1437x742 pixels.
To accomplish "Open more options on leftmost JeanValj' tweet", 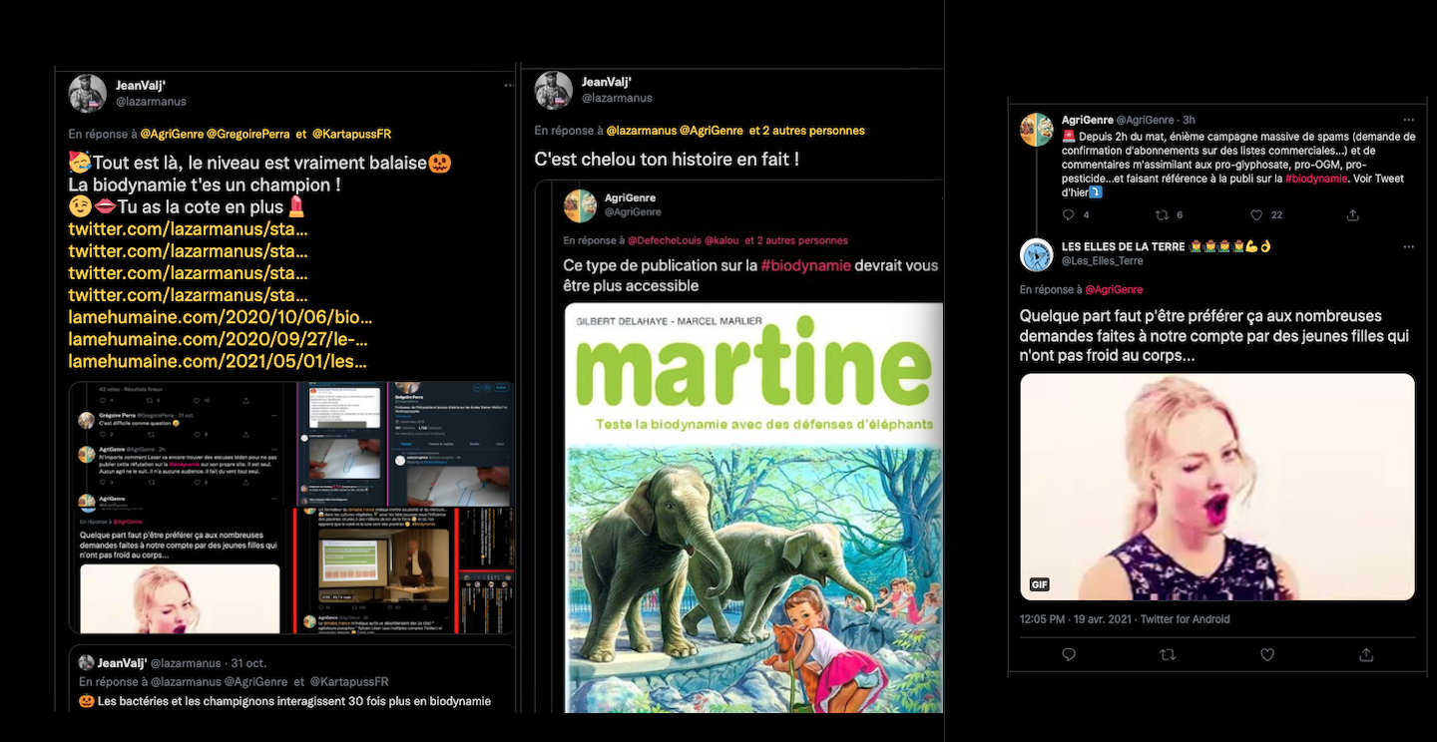I will pyautogui.click(x=509, y=86).
